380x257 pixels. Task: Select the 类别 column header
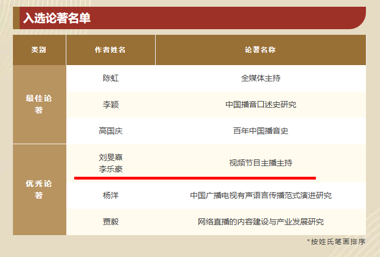(x=39, y=50)
